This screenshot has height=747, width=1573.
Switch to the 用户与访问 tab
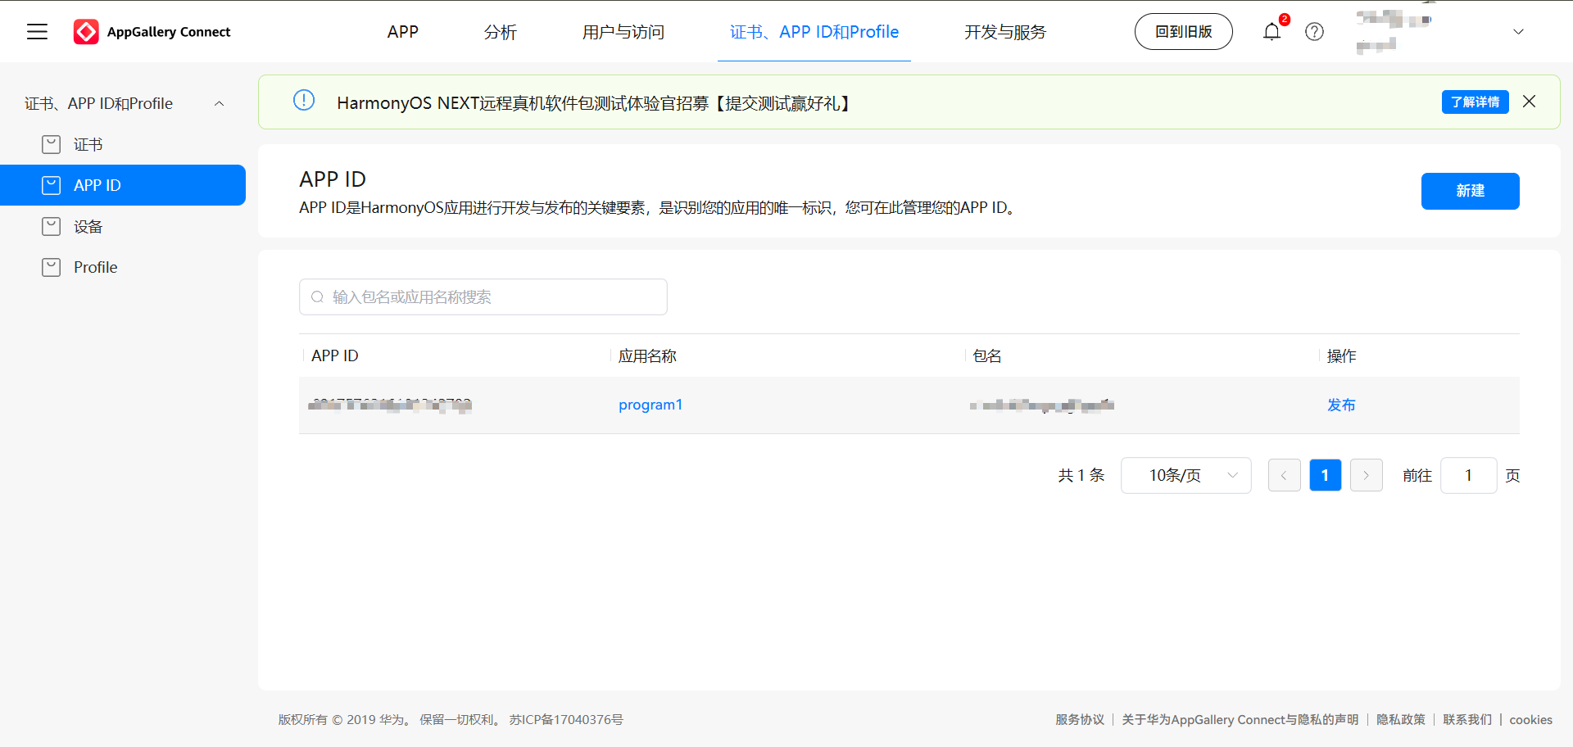click(x=623, y=32)
